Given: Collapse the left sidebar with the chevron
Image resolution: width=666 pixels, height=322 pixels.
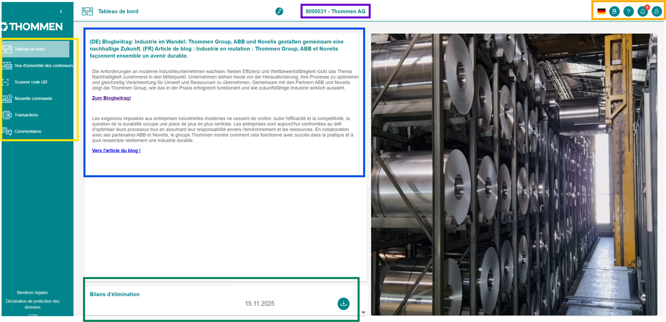Looking at the screenshot, I should point(61,11).
